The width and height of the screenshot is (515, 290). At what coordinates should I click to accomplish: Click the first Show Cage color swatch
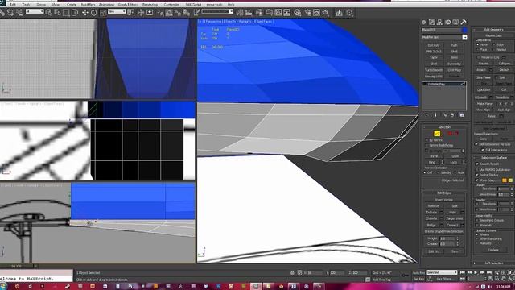[505, 180]
